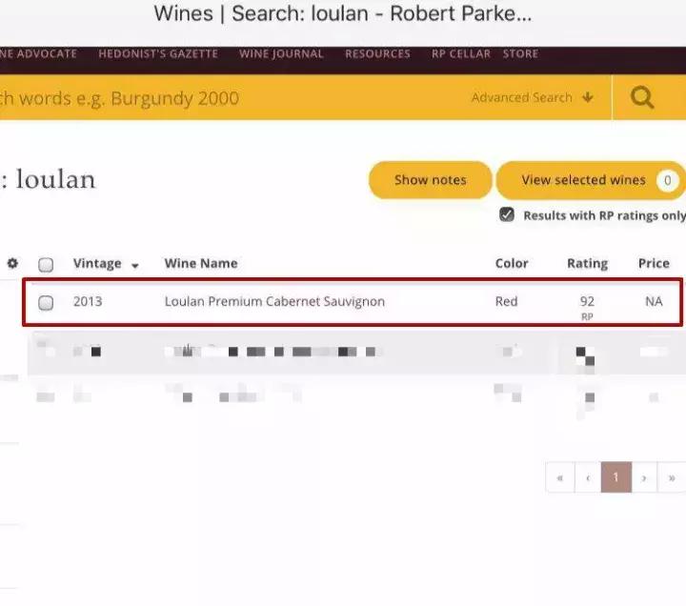This screenshot has width=686, height=606.
Task: Click the Wine Name column header
Action: coord(201,263)
